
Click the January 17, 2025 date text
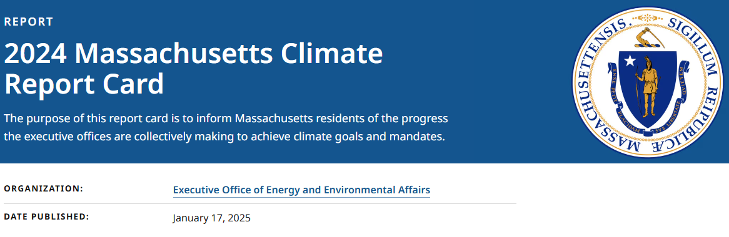[211, 218]
